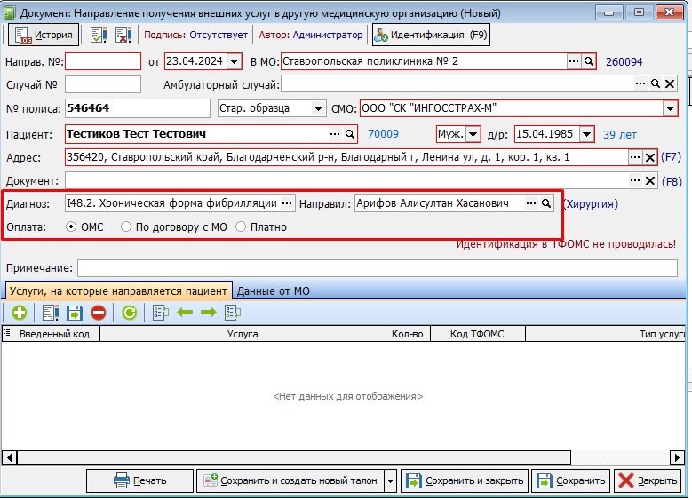The height and width of the screenshot is (500, 692).
Task: Expand the СМО dropdown ИНГОССТРАХ-М
Action: click(x=670, y=108)
